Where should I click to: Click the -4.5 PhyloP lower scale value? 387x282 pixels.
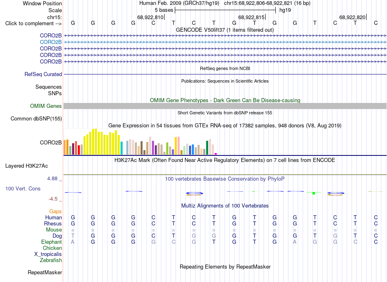[53, 199]
